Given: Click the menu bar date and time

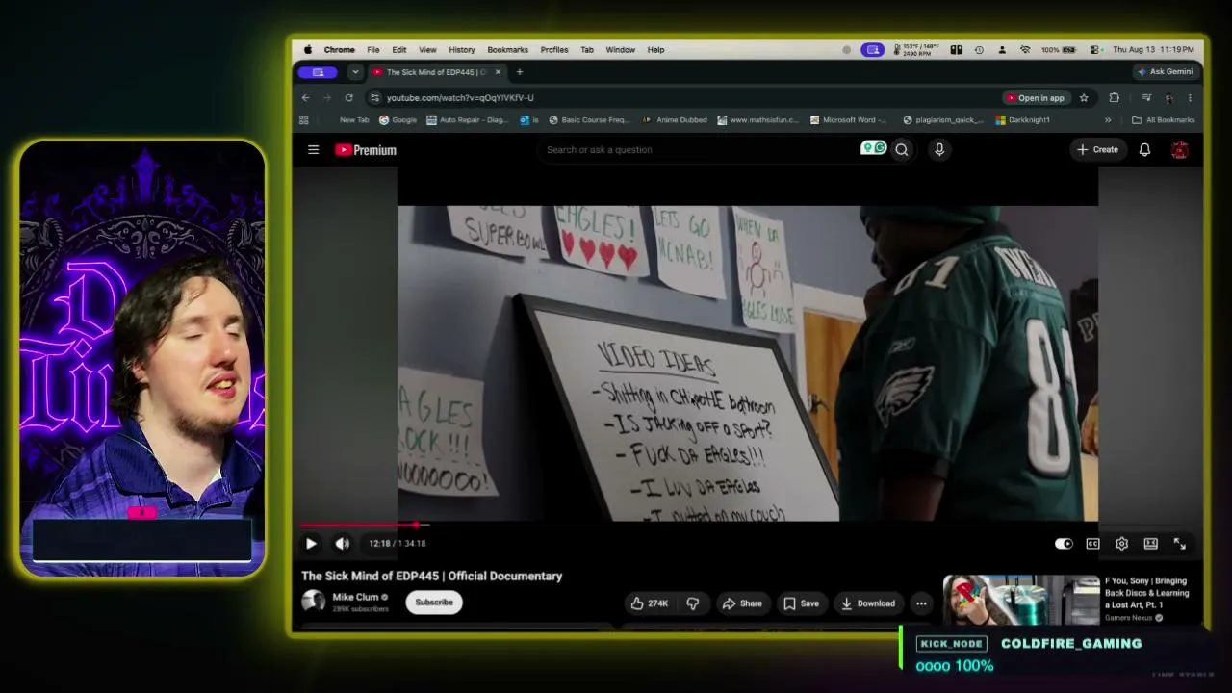Looking at the screenshot, I should (x=1155, y=50).
